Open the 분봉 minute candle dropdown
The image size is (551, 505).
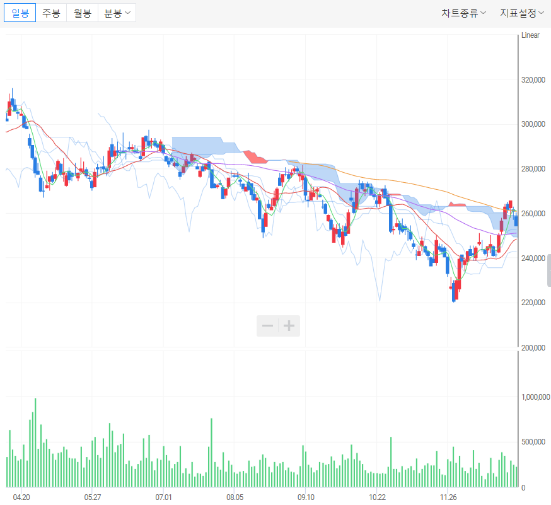click(117, 13)
